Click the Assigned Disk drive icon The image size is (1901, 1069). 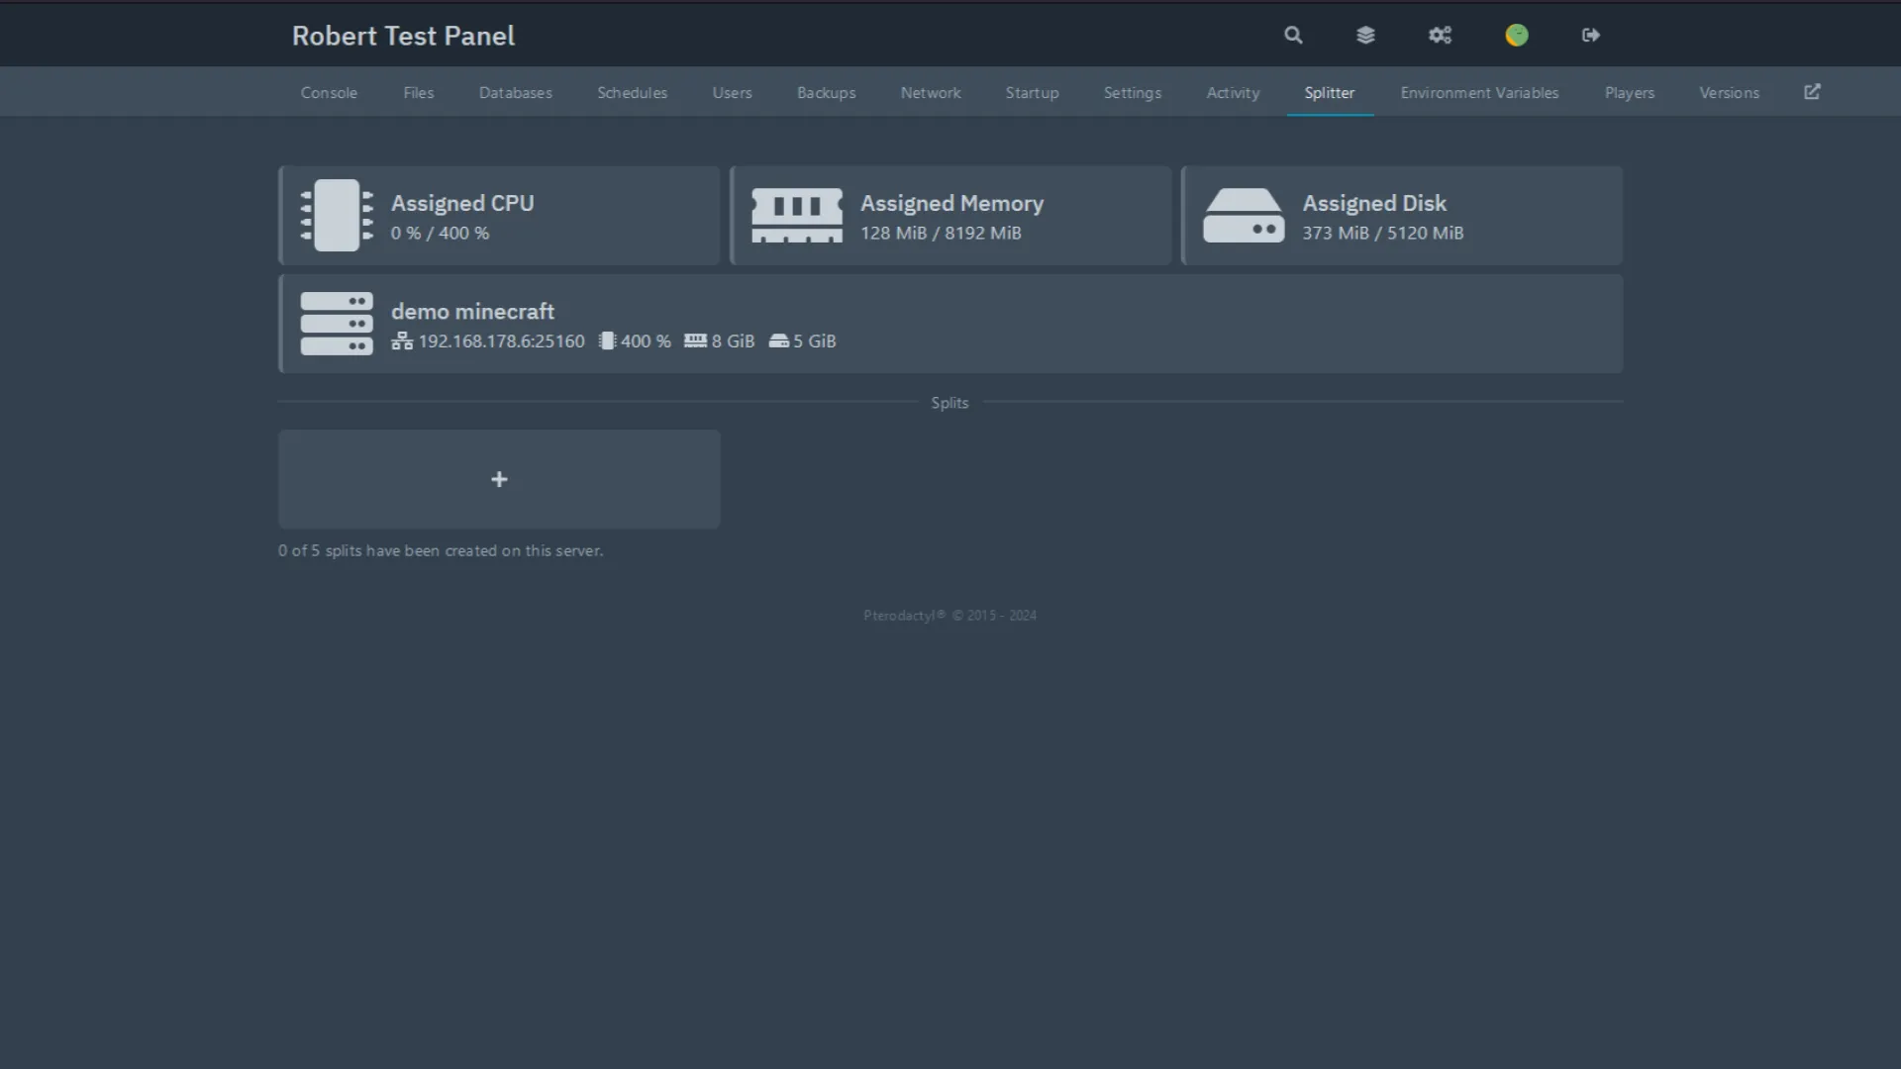point(1244,215)
